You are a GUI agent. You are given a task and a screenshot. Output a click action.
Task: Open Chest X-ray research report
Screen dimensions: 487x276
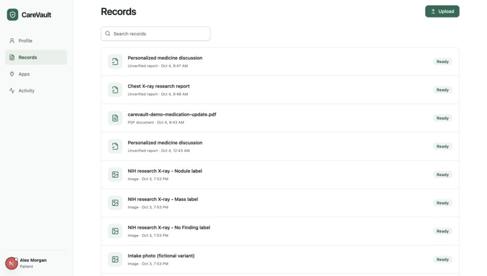pyautogui.click(x=280, y=90)
